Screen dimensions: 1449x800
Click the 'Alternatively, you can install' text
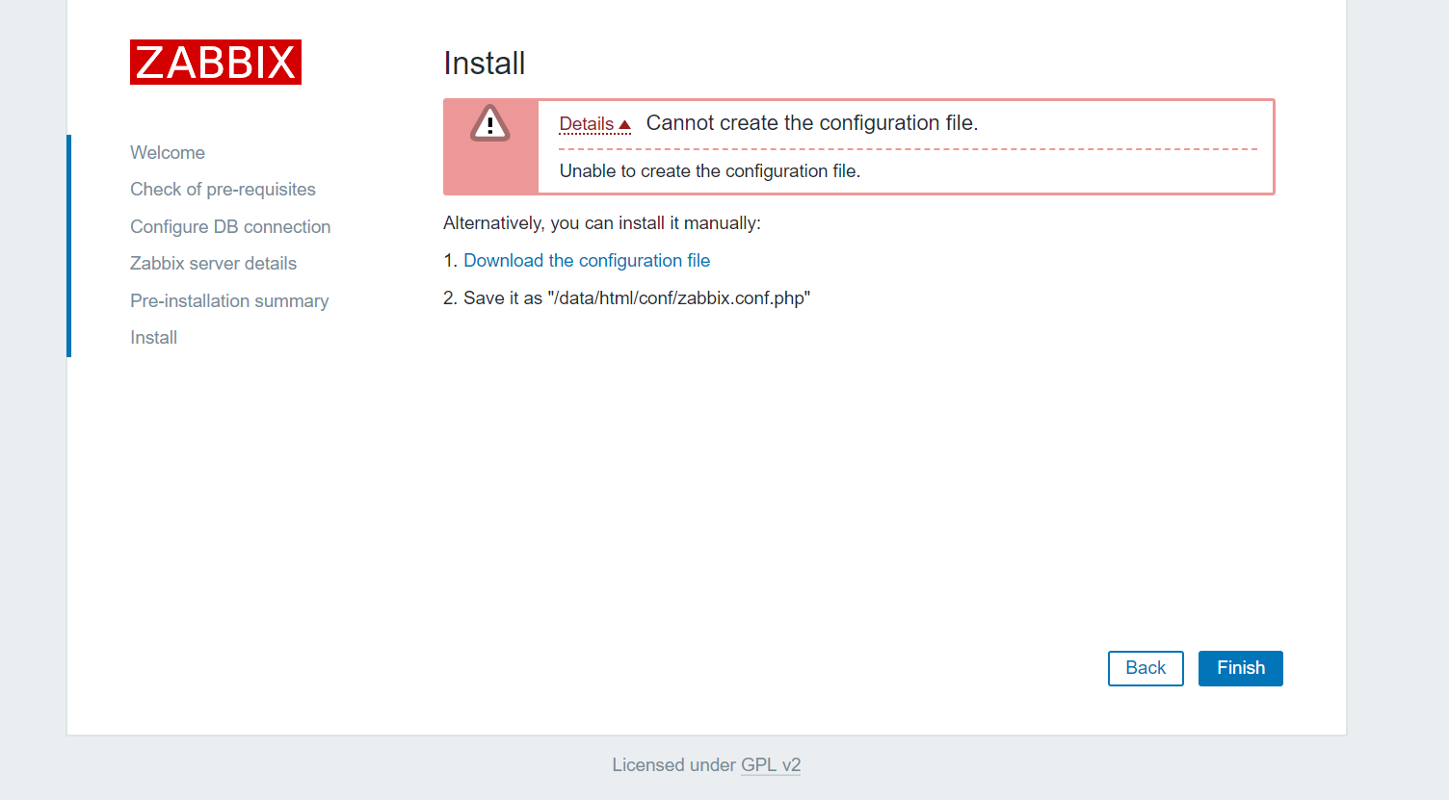click(601, 223)
